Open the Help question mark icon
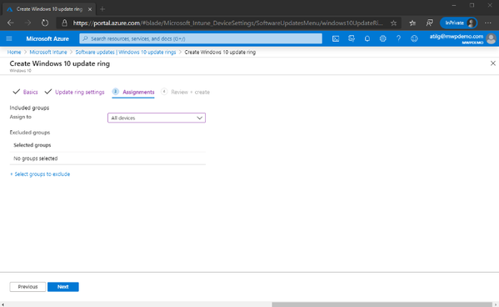 (398, 38)
